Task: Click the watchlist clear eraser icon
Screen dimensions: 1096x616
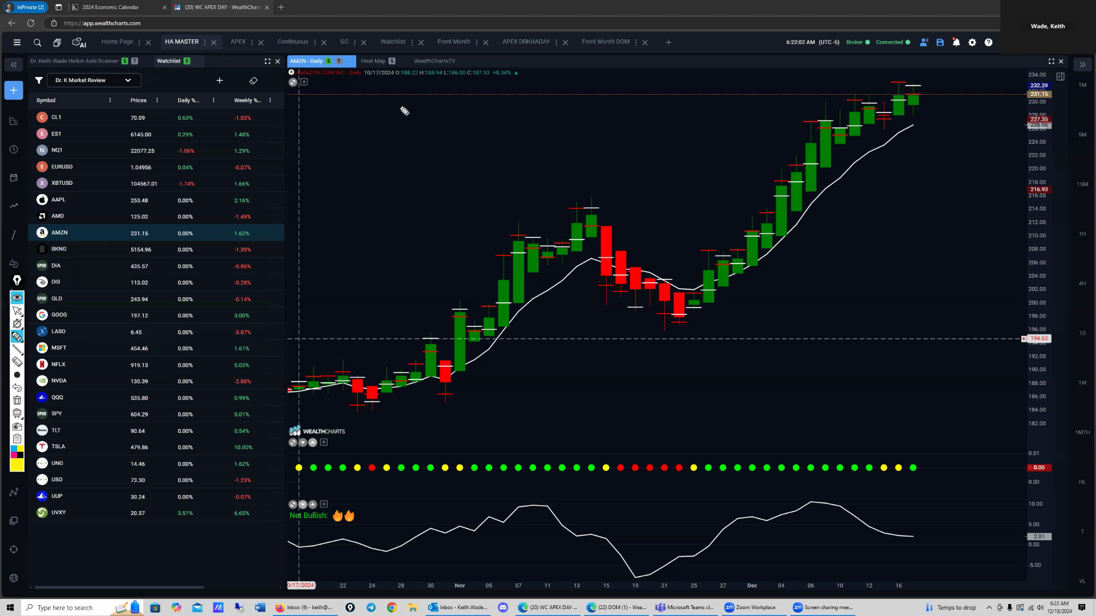Action: pos(253,80)
